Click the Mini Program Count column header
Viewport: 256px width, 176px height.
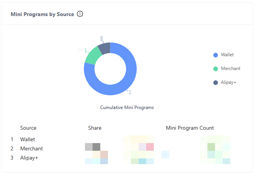tap(190, 128)
